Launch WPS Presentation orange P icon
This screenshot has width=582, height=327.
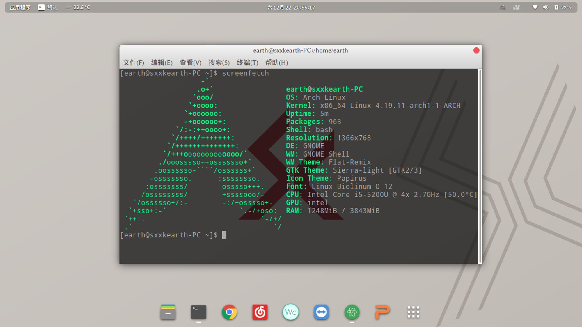pos(382,312)
